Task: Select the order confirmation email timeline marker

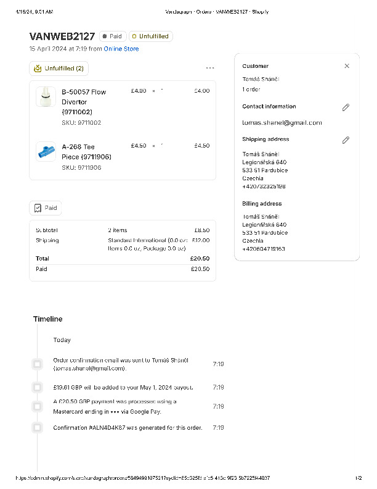Action: [x=37, y=364]
